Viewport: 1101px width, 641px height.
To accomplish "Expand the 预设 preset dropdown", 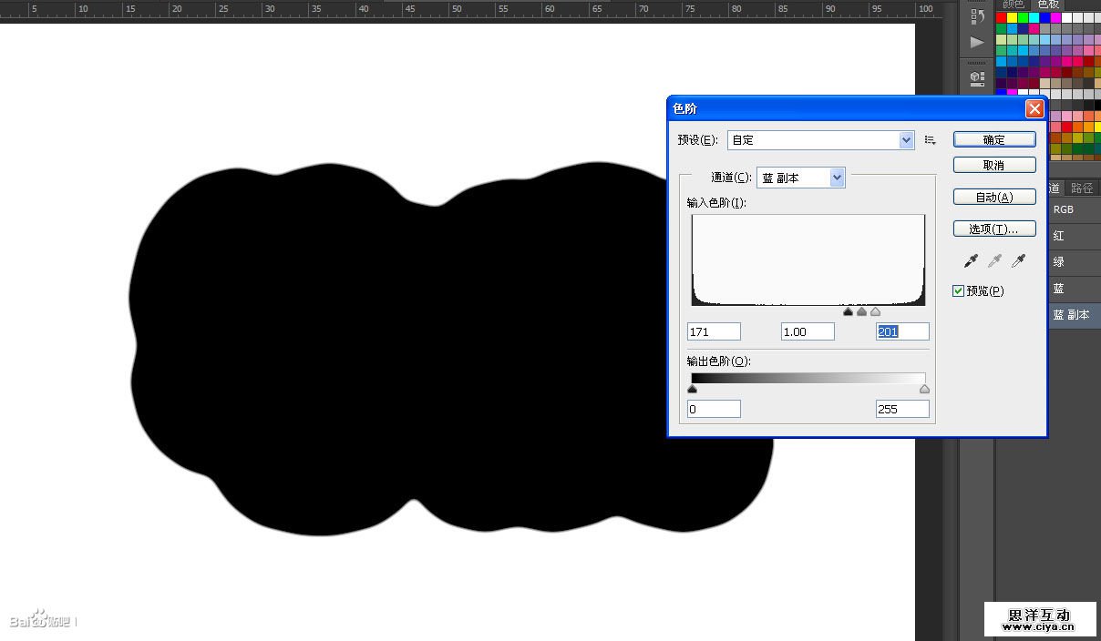I will tap(906, 140).
